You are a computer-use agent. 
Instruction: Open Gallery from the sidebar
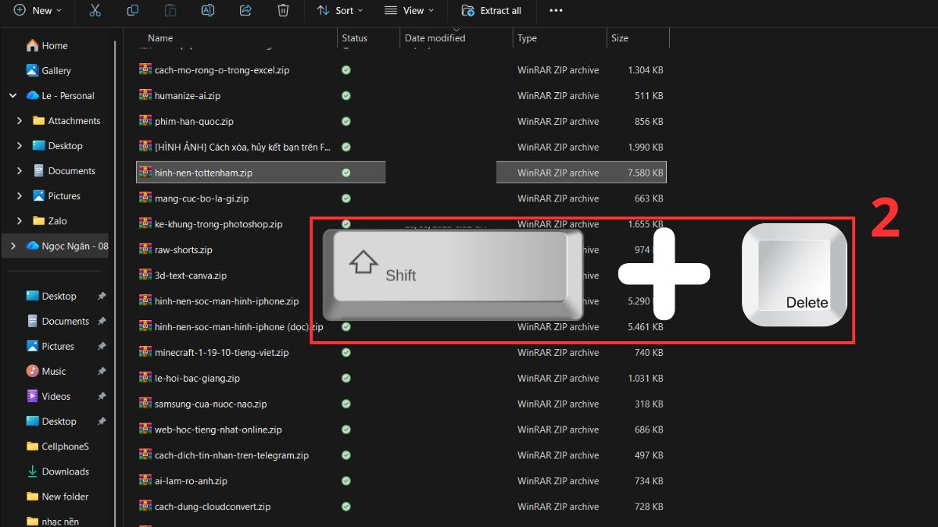click(57, 70)
